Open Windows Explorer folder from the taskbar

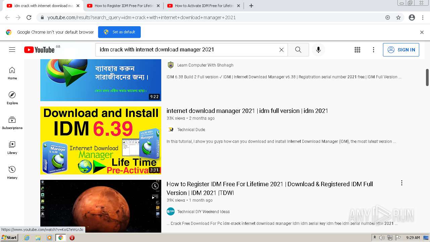click(x=38, y=238)
